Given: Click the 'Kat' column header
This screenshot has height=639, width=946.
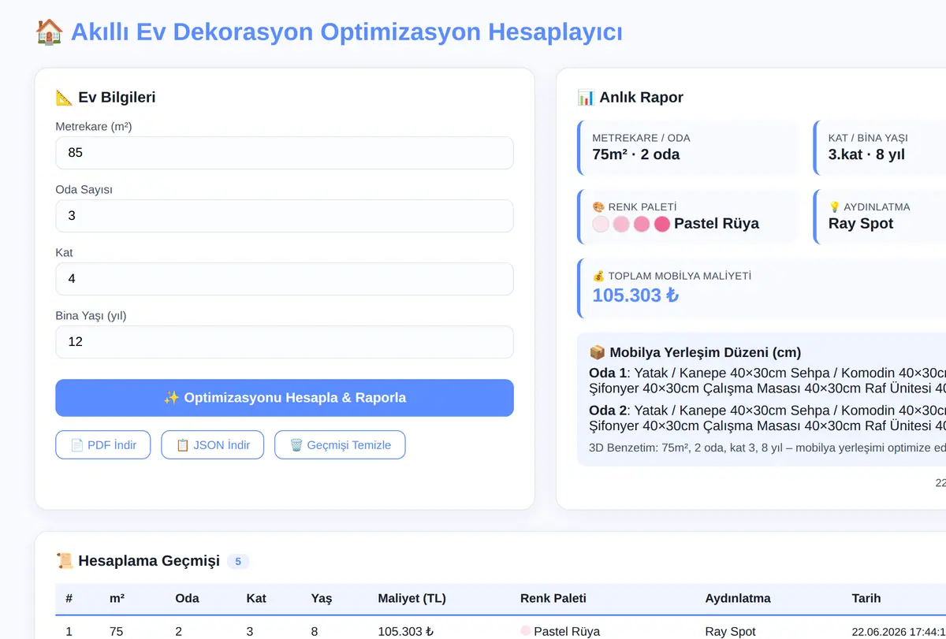Looking at the screenshot, I should coord(256,598).
